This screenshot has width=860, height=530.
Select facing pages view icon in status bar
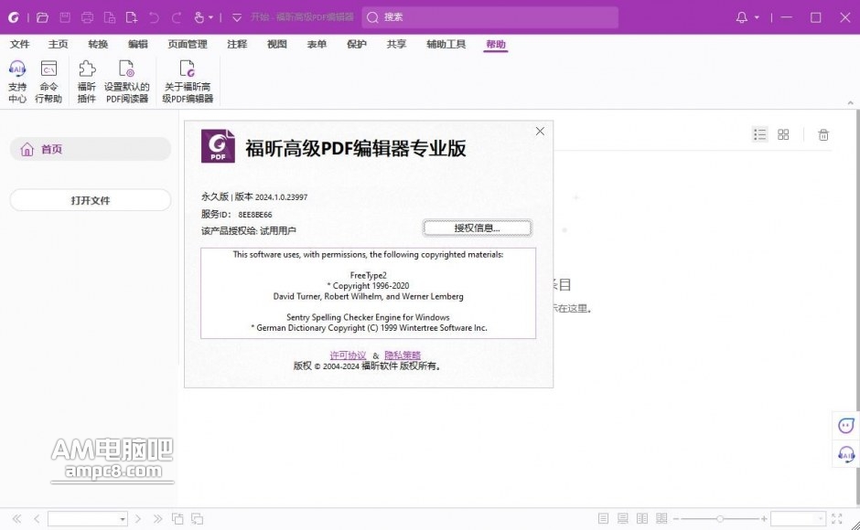coord(642,518)
